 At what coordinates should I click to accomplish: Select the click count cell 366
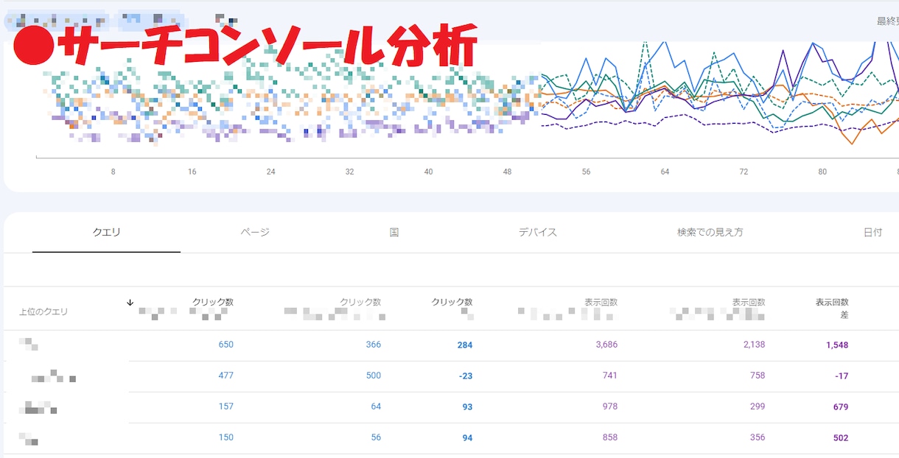pyautogui.click(x=373, y=345)
